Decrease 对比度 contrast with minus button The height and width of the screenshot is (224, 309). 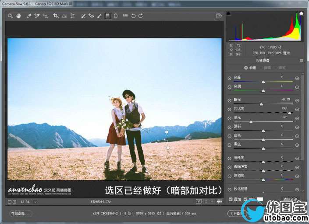[230, 109]
